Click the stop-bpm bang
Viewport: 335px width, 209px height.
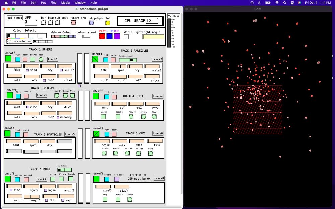click(x=92, y=23)
